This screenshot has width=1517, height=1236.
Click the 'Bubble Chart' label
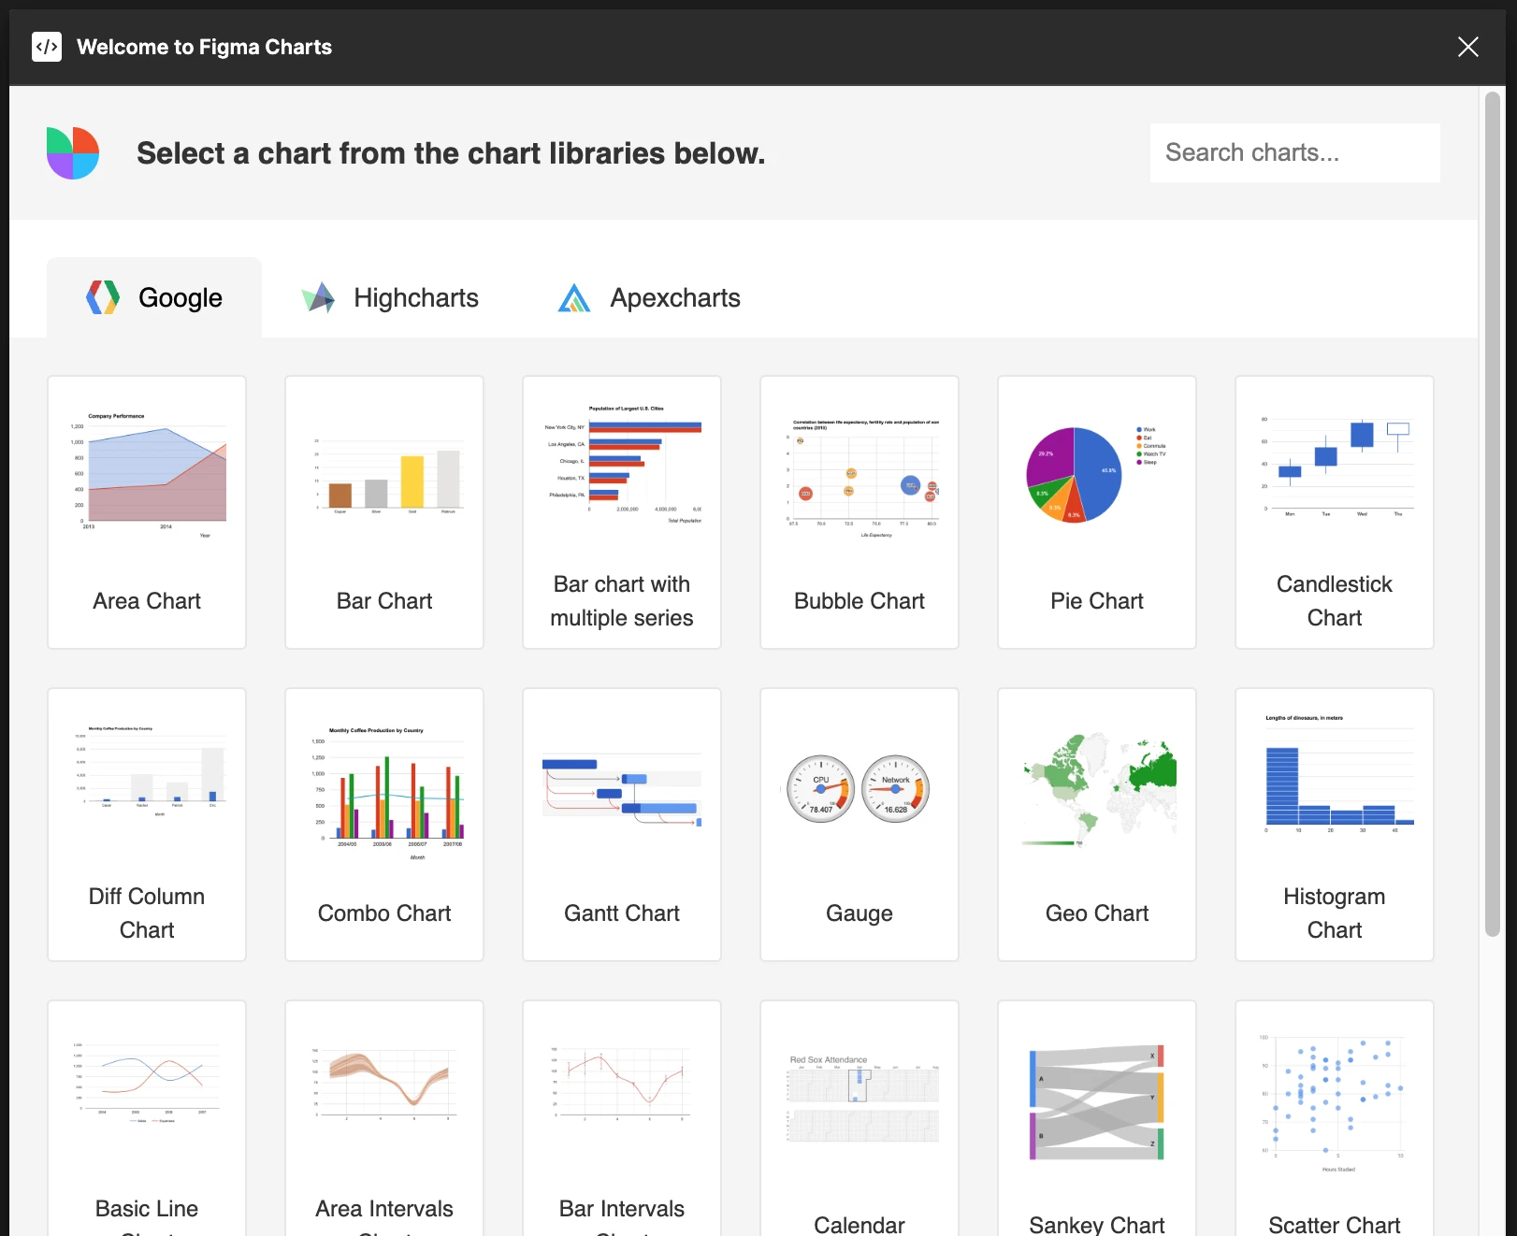pyautogui.click(x=860, y=601)
